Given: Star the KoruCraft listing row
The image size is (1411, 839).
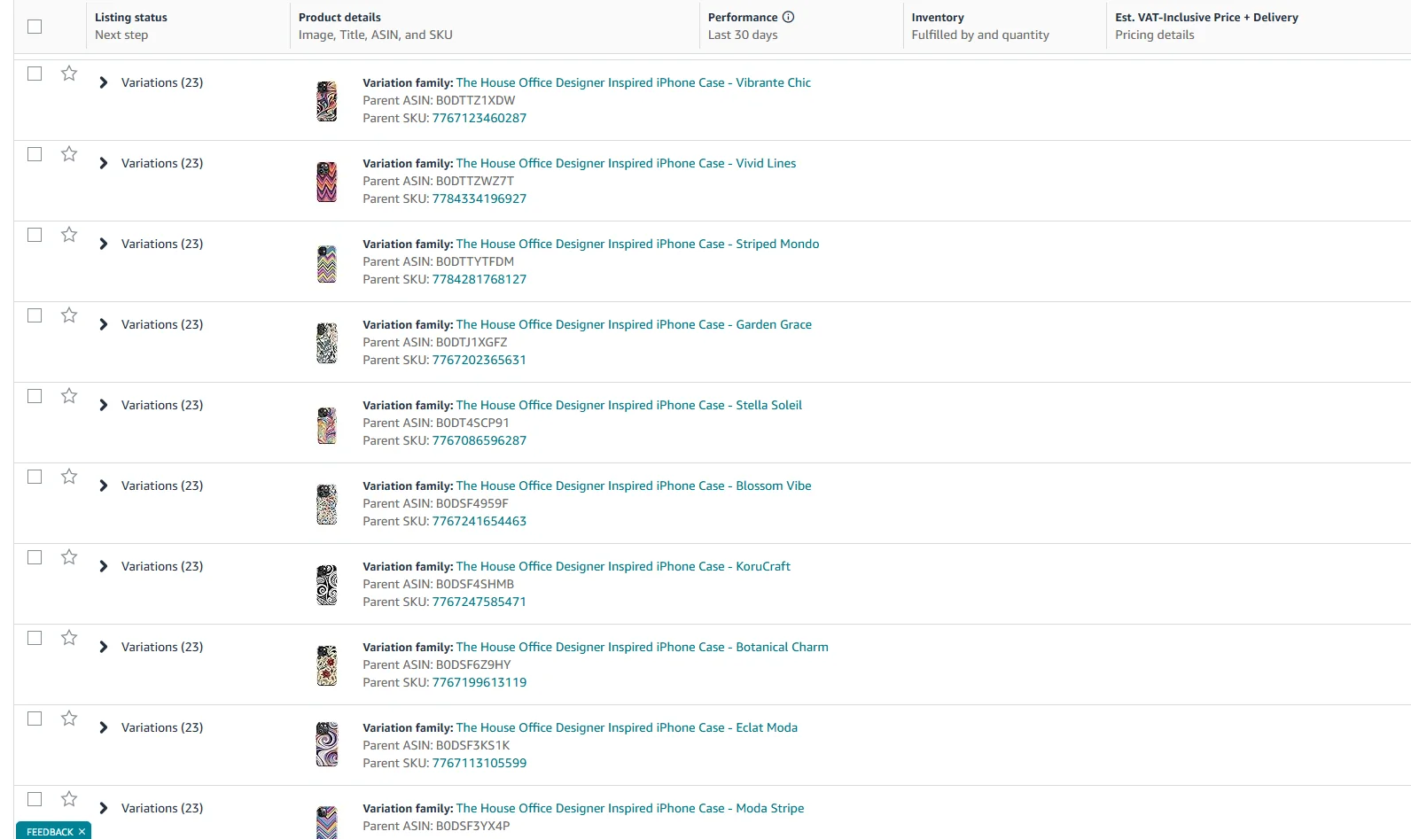Looking at the screenshot, I should (69, 557).
